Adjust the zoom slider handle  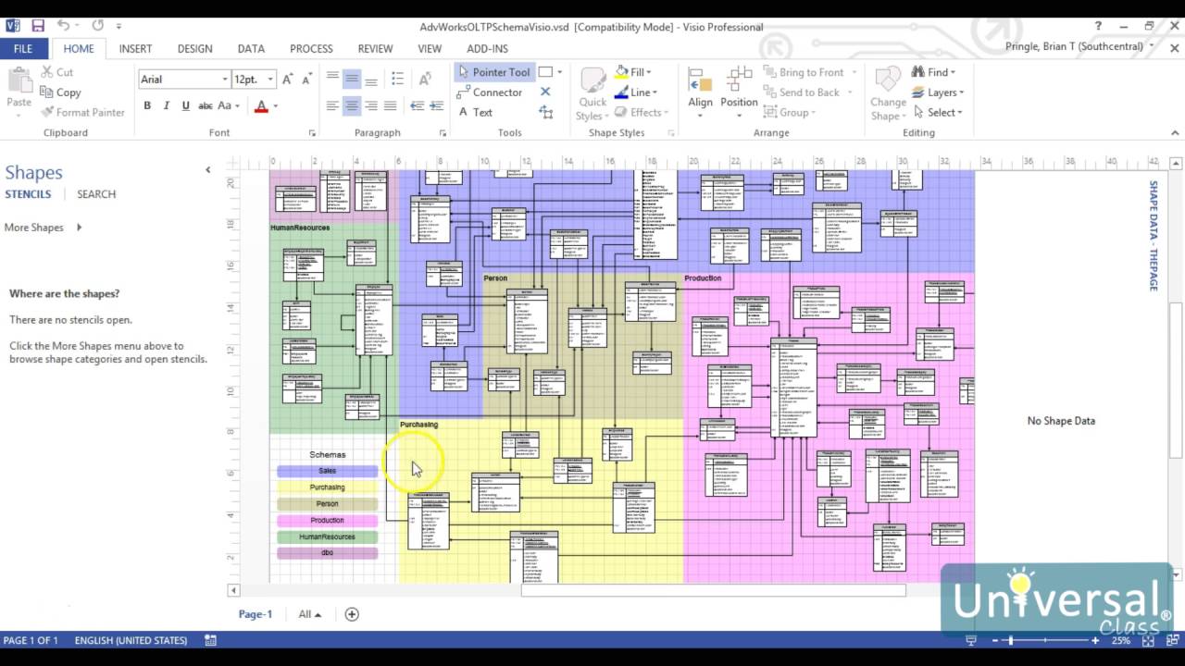click(1011, 640)
